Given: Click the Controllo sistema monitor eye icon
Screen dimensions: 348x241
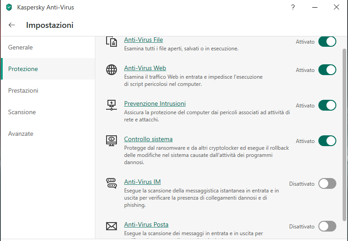Looking at the screenshot, I should click(x=111, y=141).
